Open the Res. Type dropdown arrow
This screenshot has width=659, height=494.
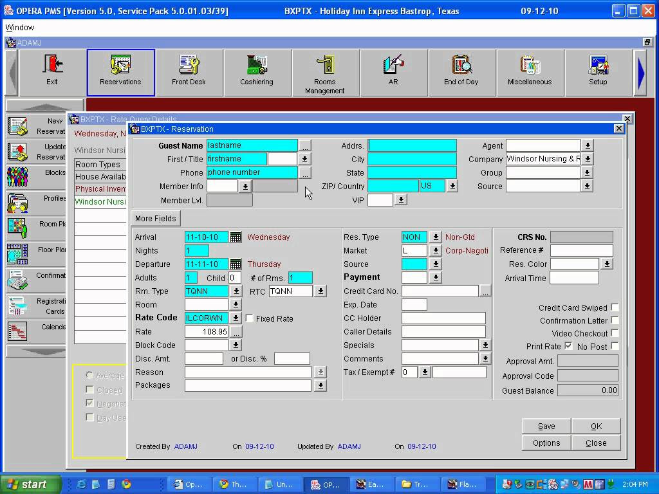point(436,237)
